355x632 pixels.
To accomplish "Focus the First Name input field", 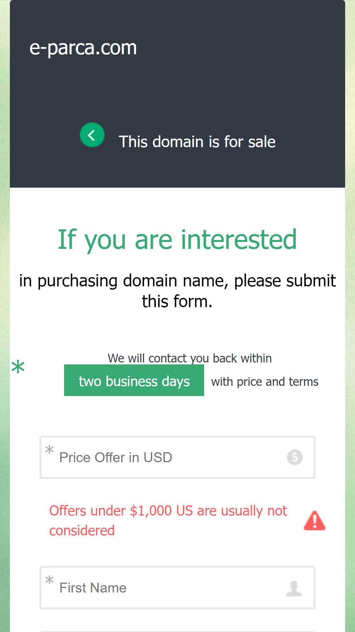I will 177,588.
